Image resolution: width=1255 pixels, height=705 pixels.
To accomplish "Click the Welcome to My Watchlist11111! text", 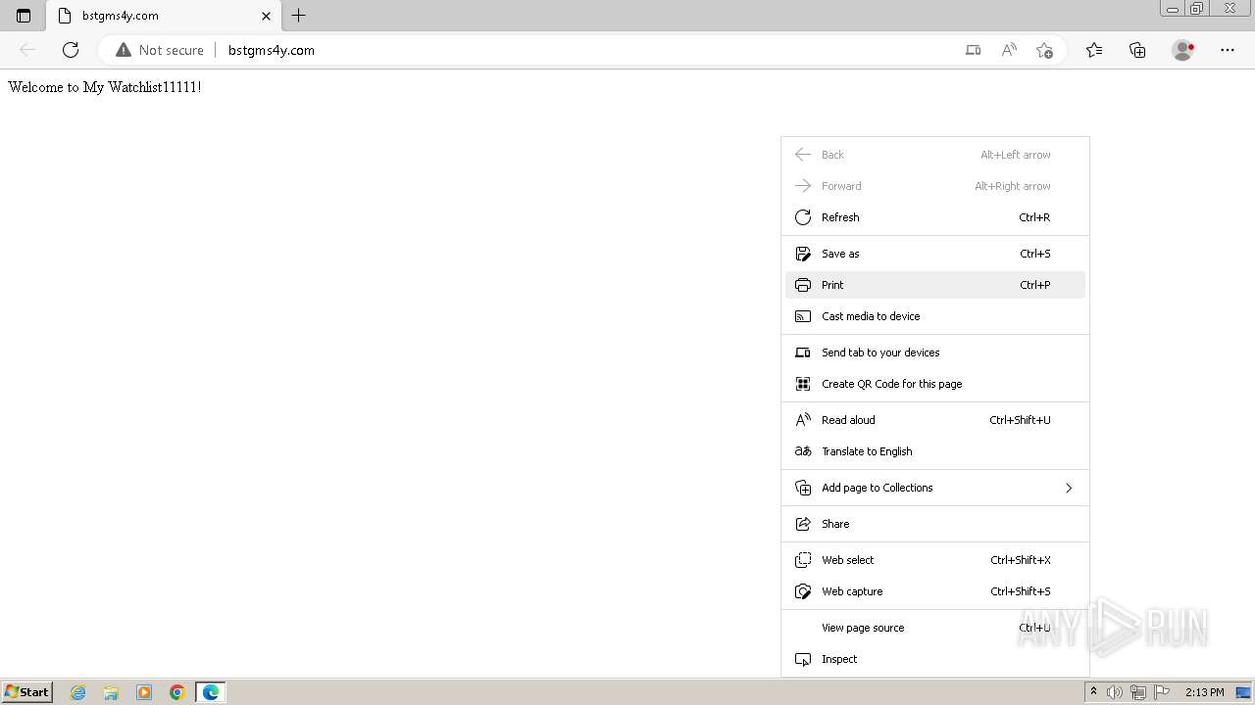I will 105,87.
